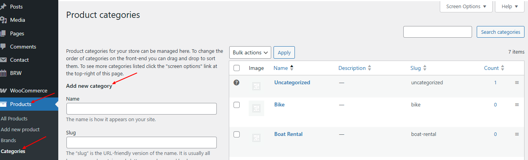
Task: Click the BRW calendar icon
Action: pyautogui.click(x=3, y=73)
